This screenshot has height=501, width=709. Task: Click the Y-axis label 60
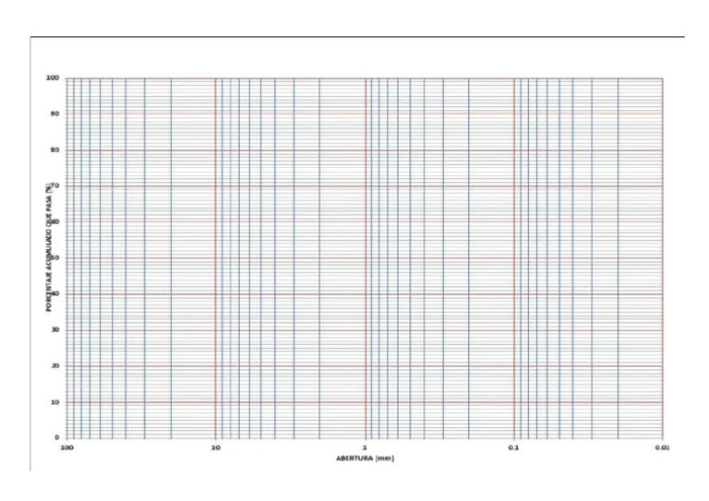click(x=55, y=221)
